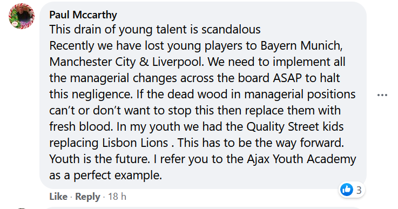398x209 pixels.
Task: Click 'Ajax Youth Academy' in the comment
Action: point(301,159)
